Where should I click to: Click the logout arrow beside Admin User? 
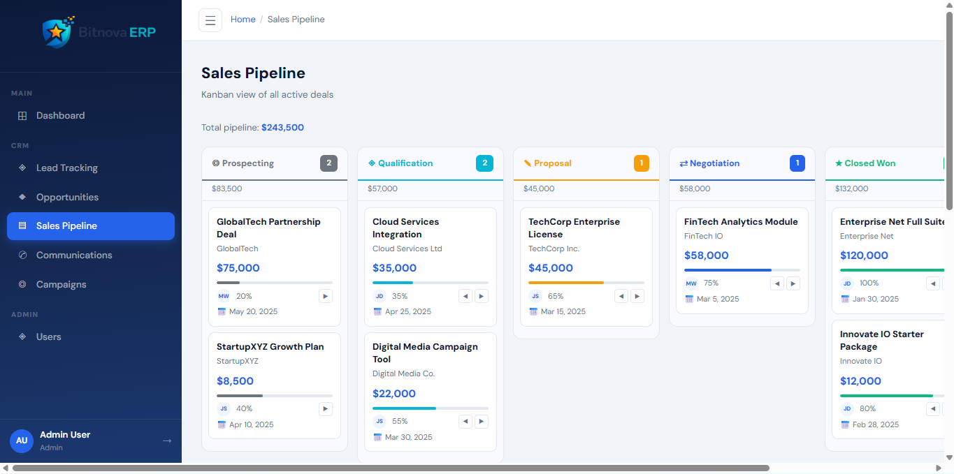(167, 440)
